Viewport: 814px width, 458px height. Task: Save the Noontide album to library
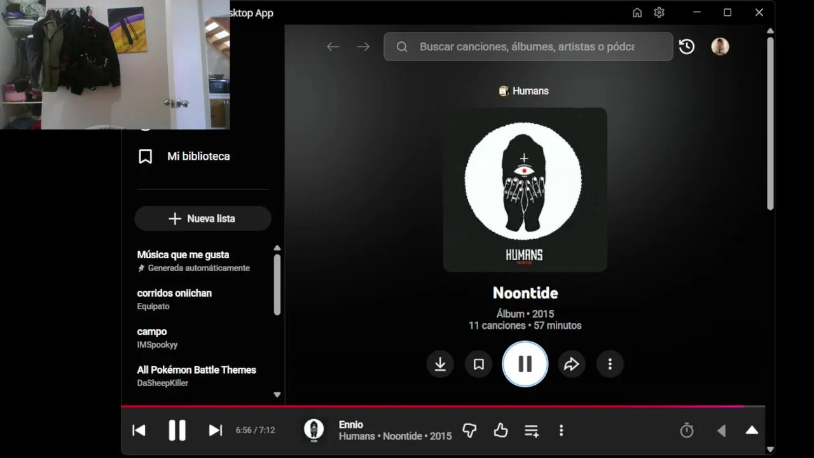pyautogui.click(x=479, y=364)
